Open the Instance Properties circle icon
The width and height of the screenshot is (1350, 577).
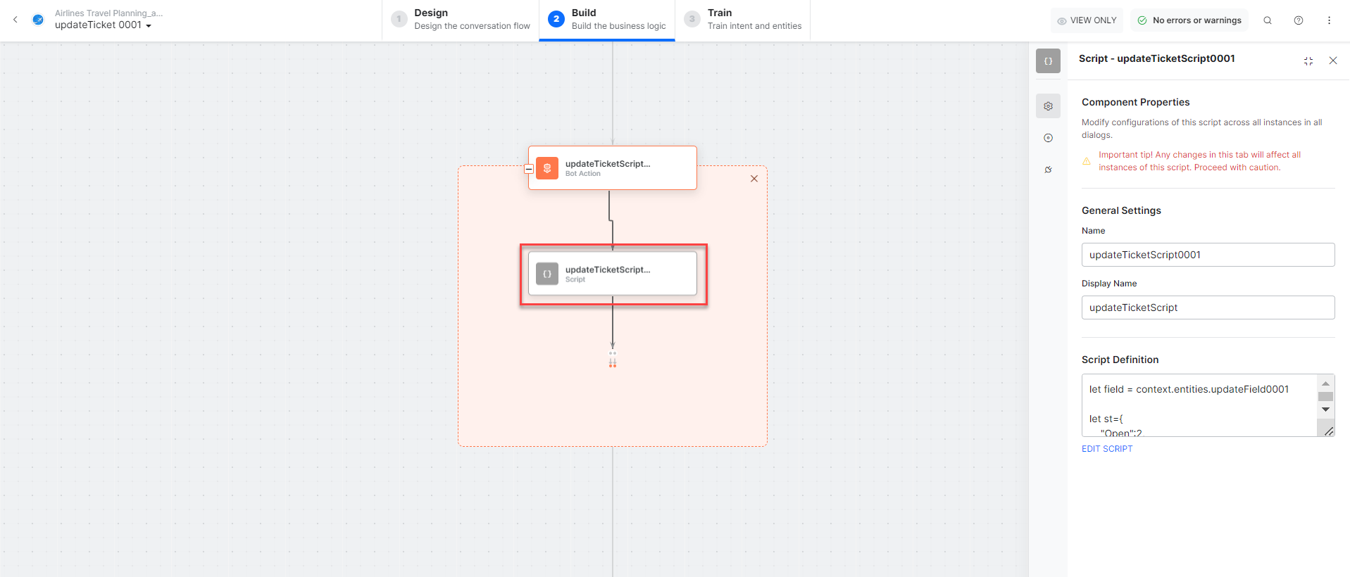(1048, 138)
